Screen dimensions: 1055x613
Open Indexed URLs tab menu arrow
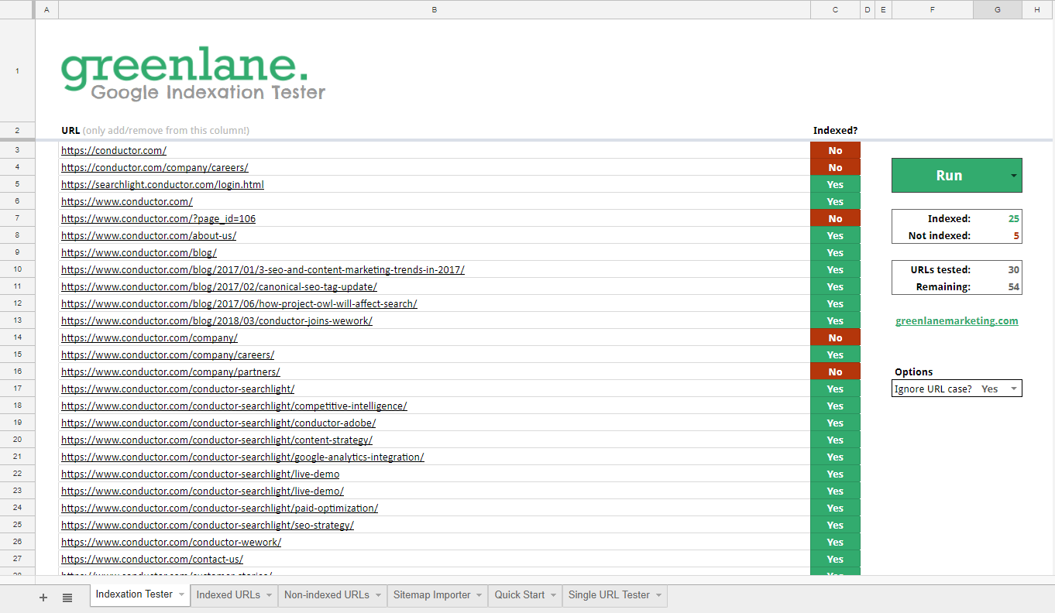269,595
